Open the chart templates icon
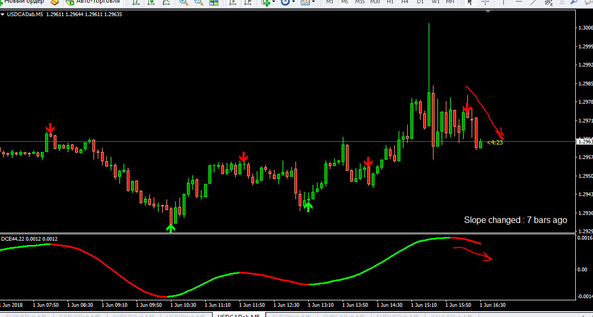This screenshot has width=593, height=317. [x=305, y=2]
